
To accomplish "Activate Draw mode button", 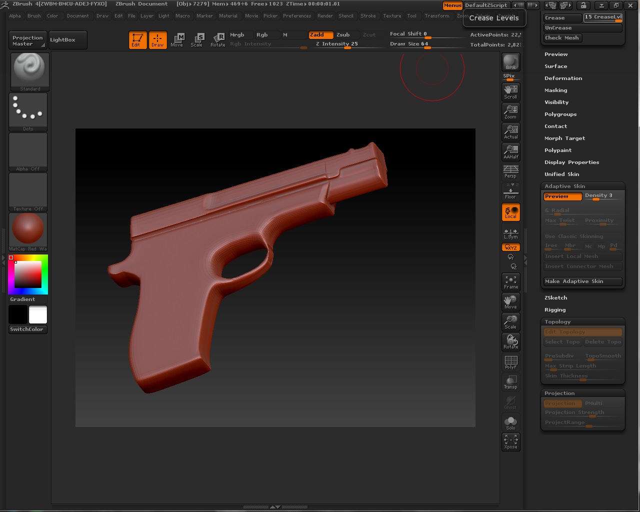I will pos(157,40).
